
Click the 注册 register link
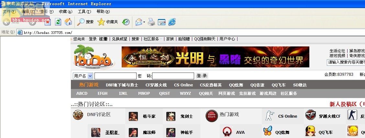pyautogui.click(x=103, y=39)
